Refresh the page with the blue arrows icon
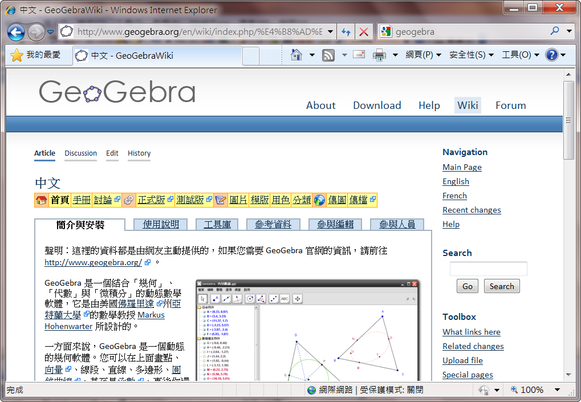Viewport: 581px width, 402px height. [346, 32]
